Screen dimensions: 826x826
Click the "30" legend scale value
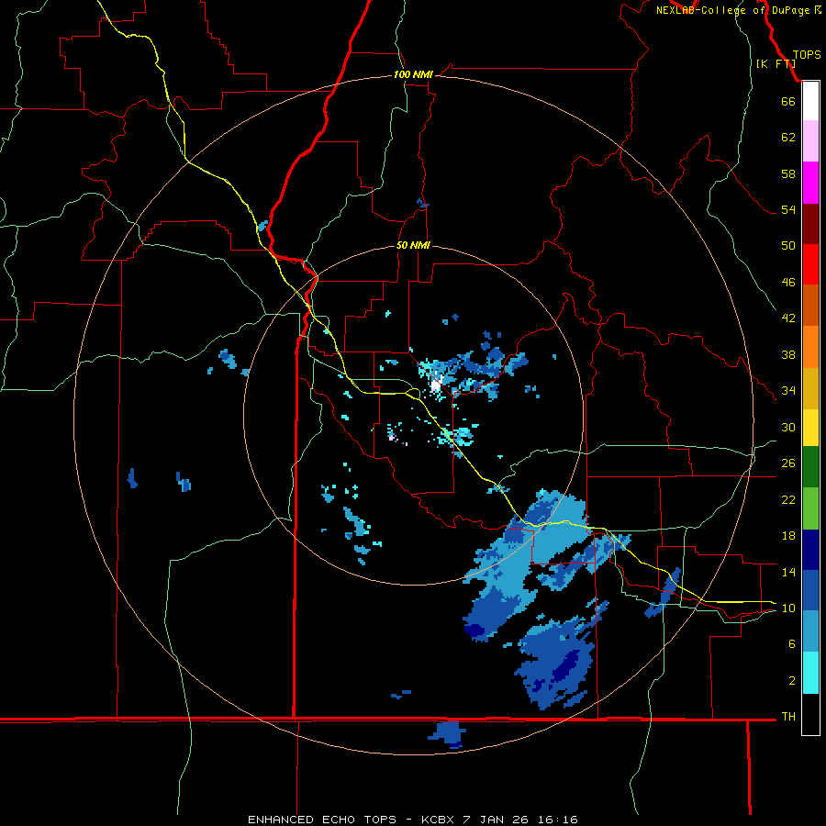click(788, 427)
